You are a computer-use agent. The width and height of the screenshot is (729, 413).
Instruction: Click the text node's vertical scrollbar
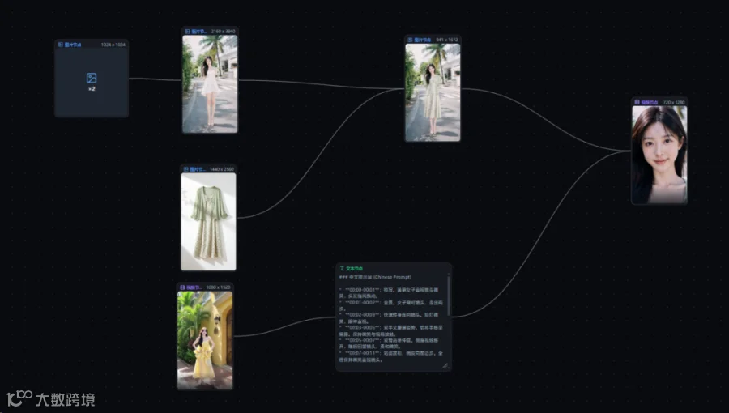tap(448, 296)
